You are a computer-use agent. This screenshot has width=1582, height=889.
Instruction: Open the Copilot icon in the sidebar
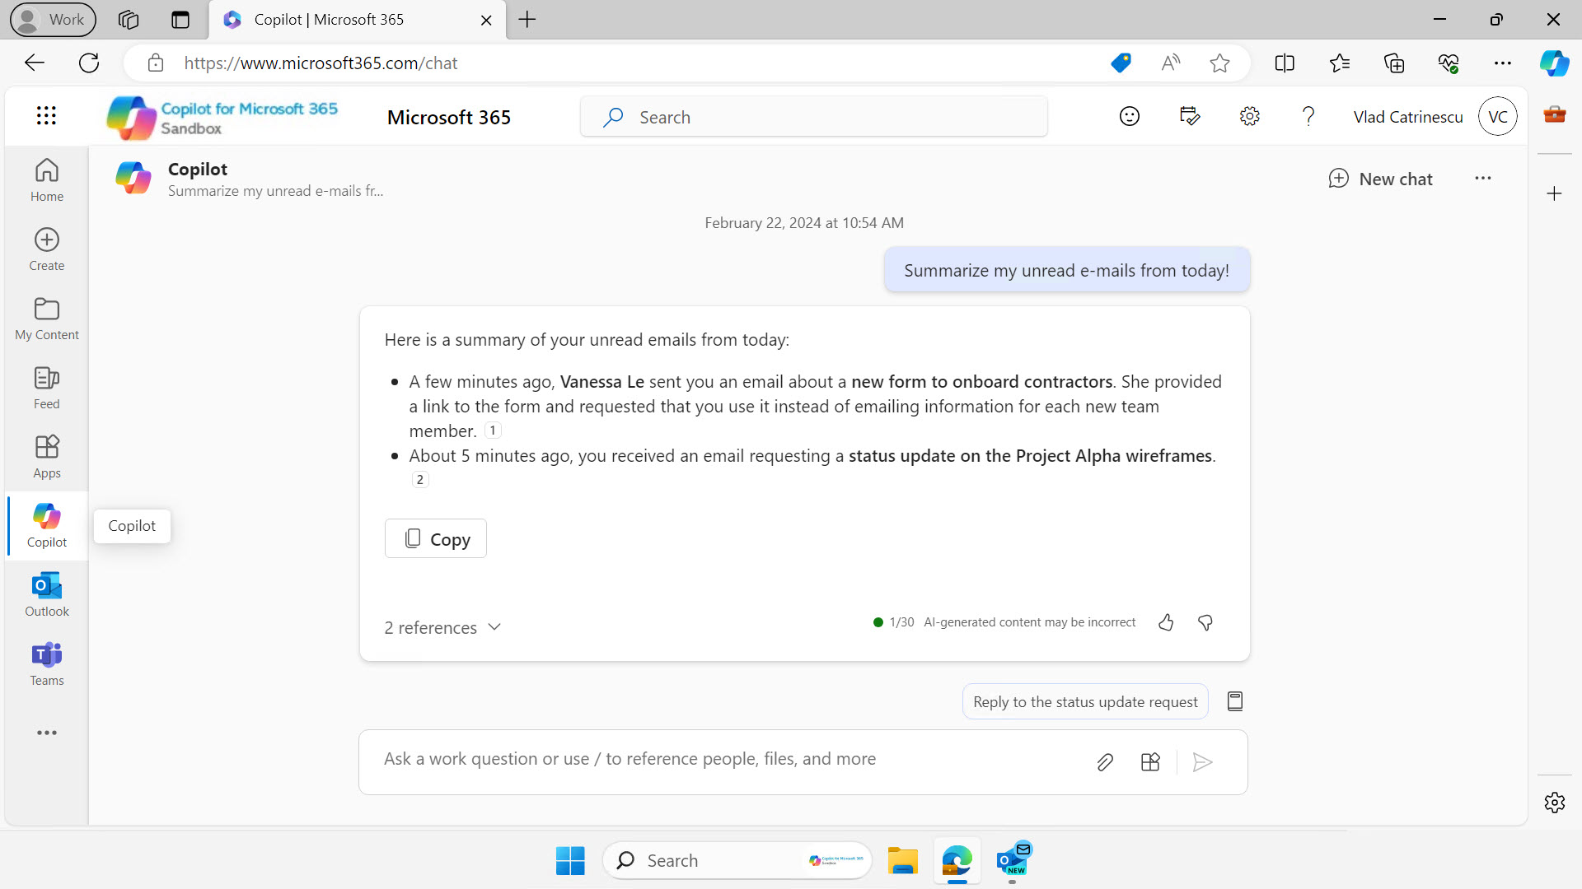pyautogui.click(x=46, y=525)
